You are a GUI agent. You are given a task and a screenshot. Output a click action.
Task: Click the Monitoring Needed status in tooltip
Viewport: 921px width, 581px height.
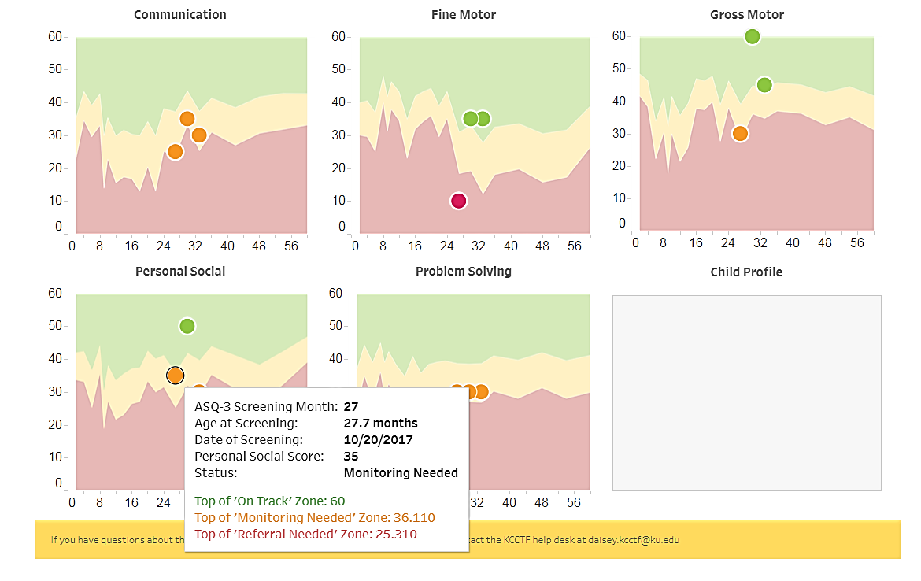(401, 473)
